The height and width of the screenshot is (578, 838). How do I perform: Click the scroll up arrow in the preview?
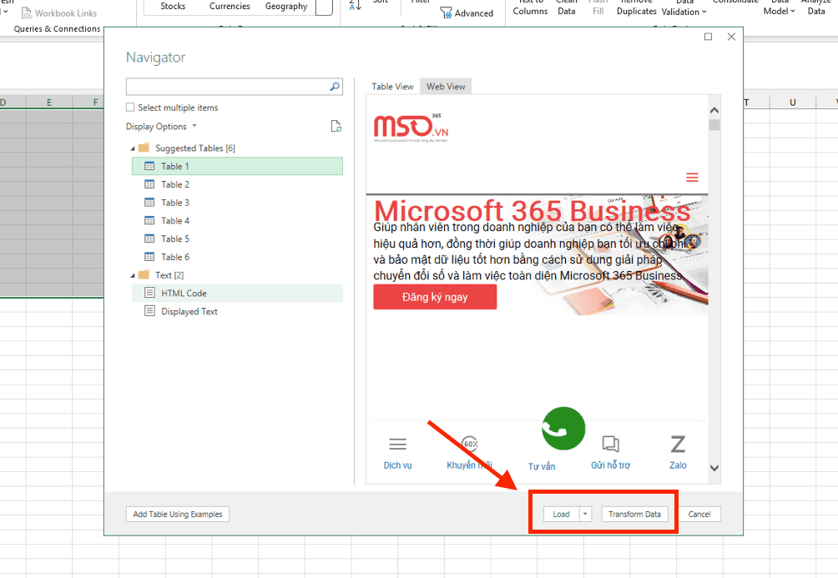(x=714, y=111)
